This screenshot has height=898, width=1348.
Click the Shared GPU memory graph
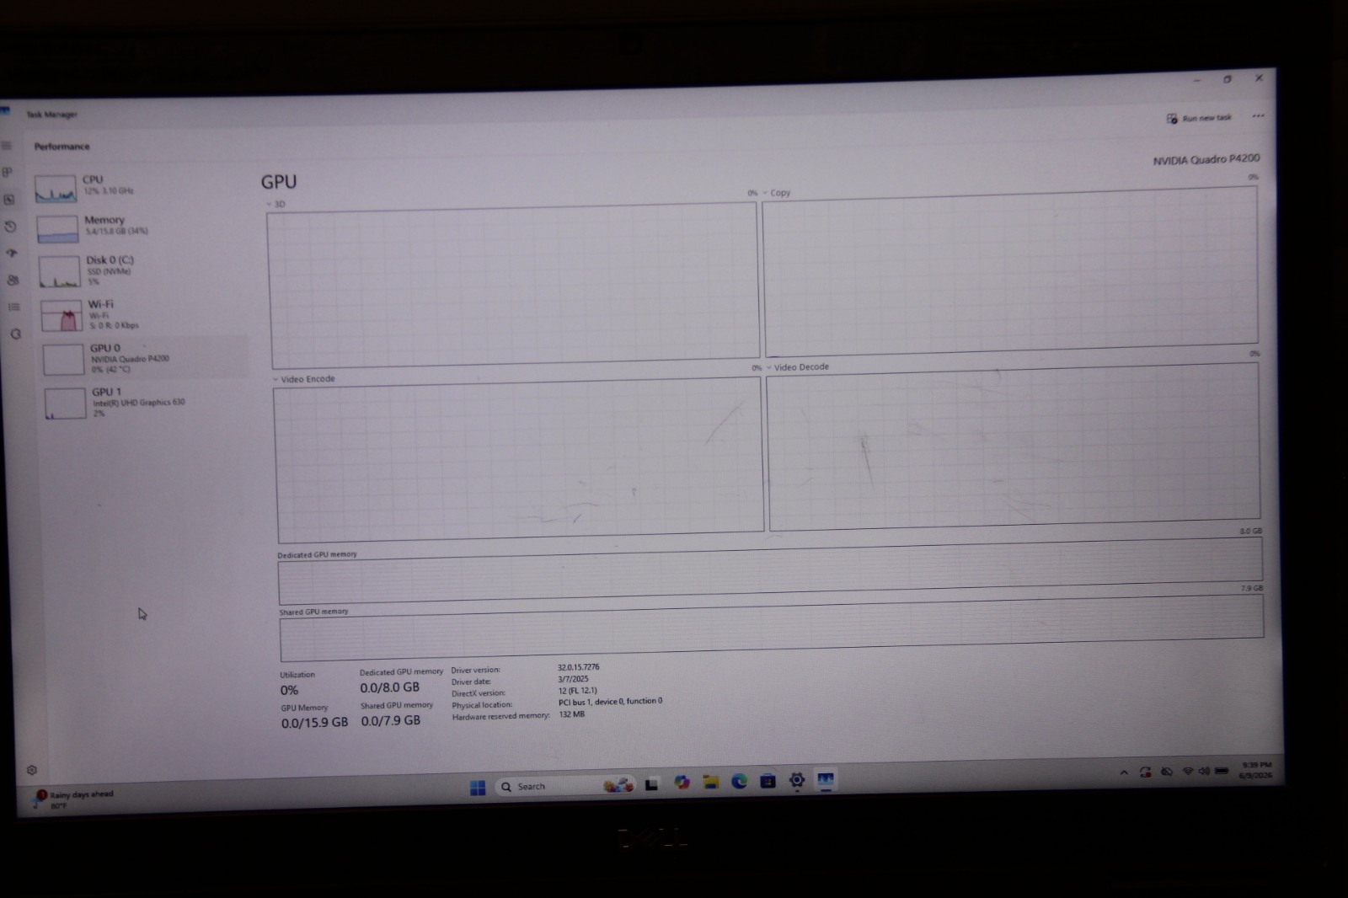(772, 629)
